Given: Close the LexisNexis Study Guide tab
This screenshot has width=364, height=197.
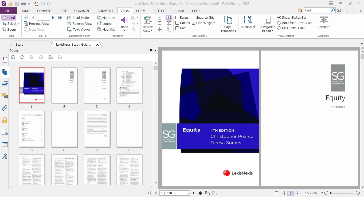Looking at the screenshot, I should coord(97,45).
